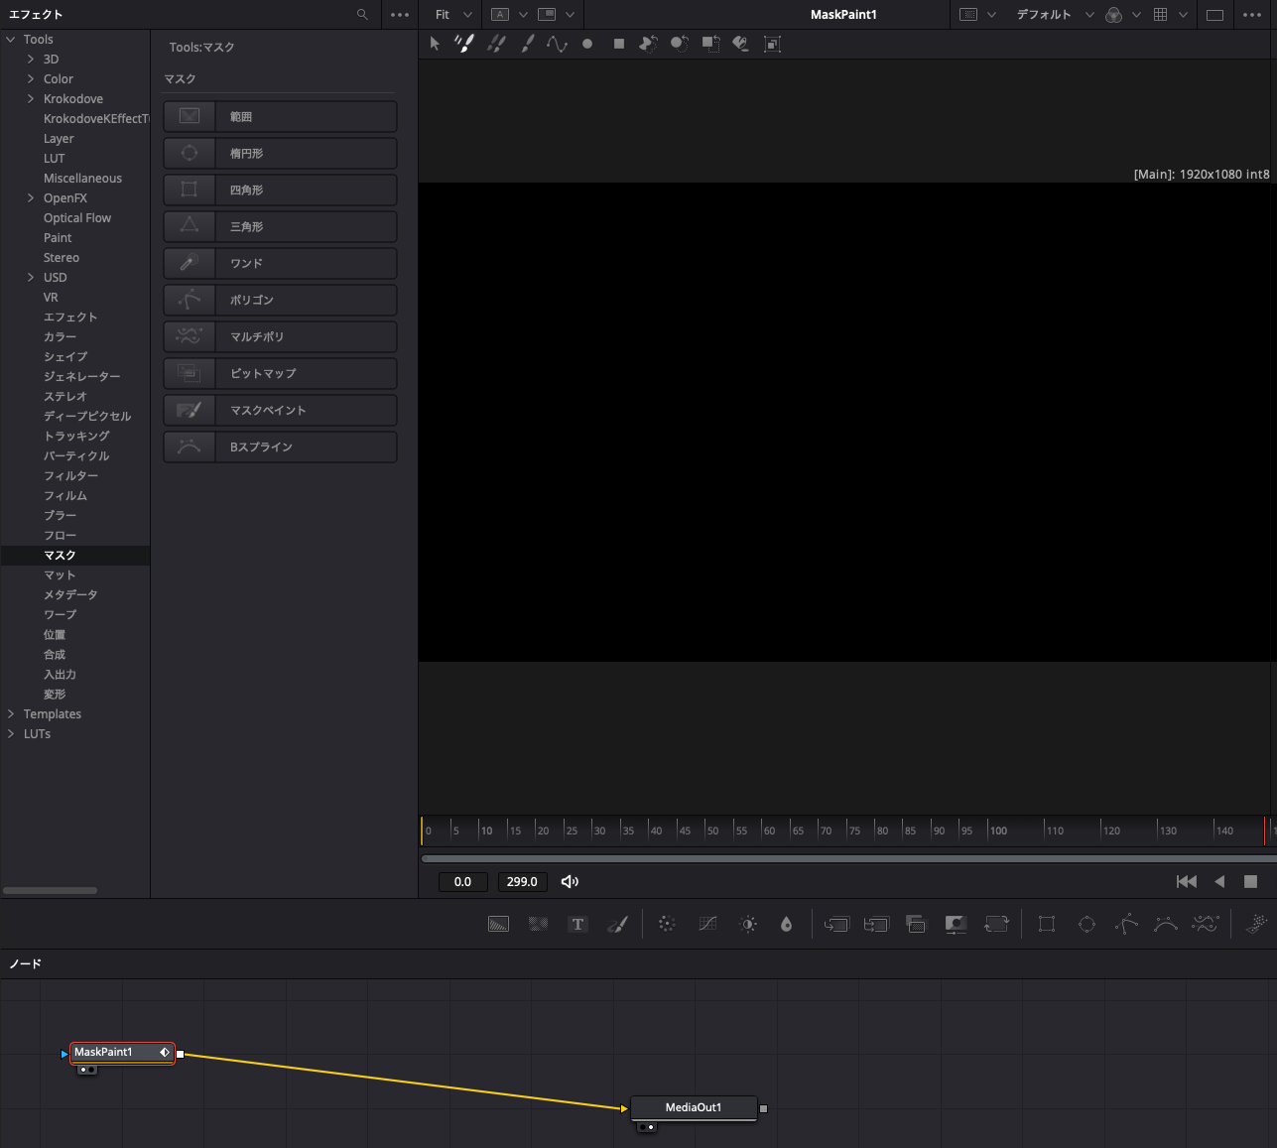This screenshot has width=1277, height=1148.
Task: Add a Polygon mask from node toolbar
Action: coord(1126,924)
